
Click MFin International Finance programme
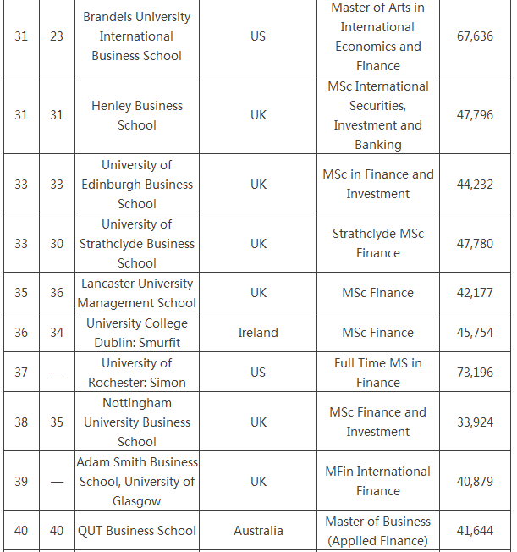click(378, 481)
